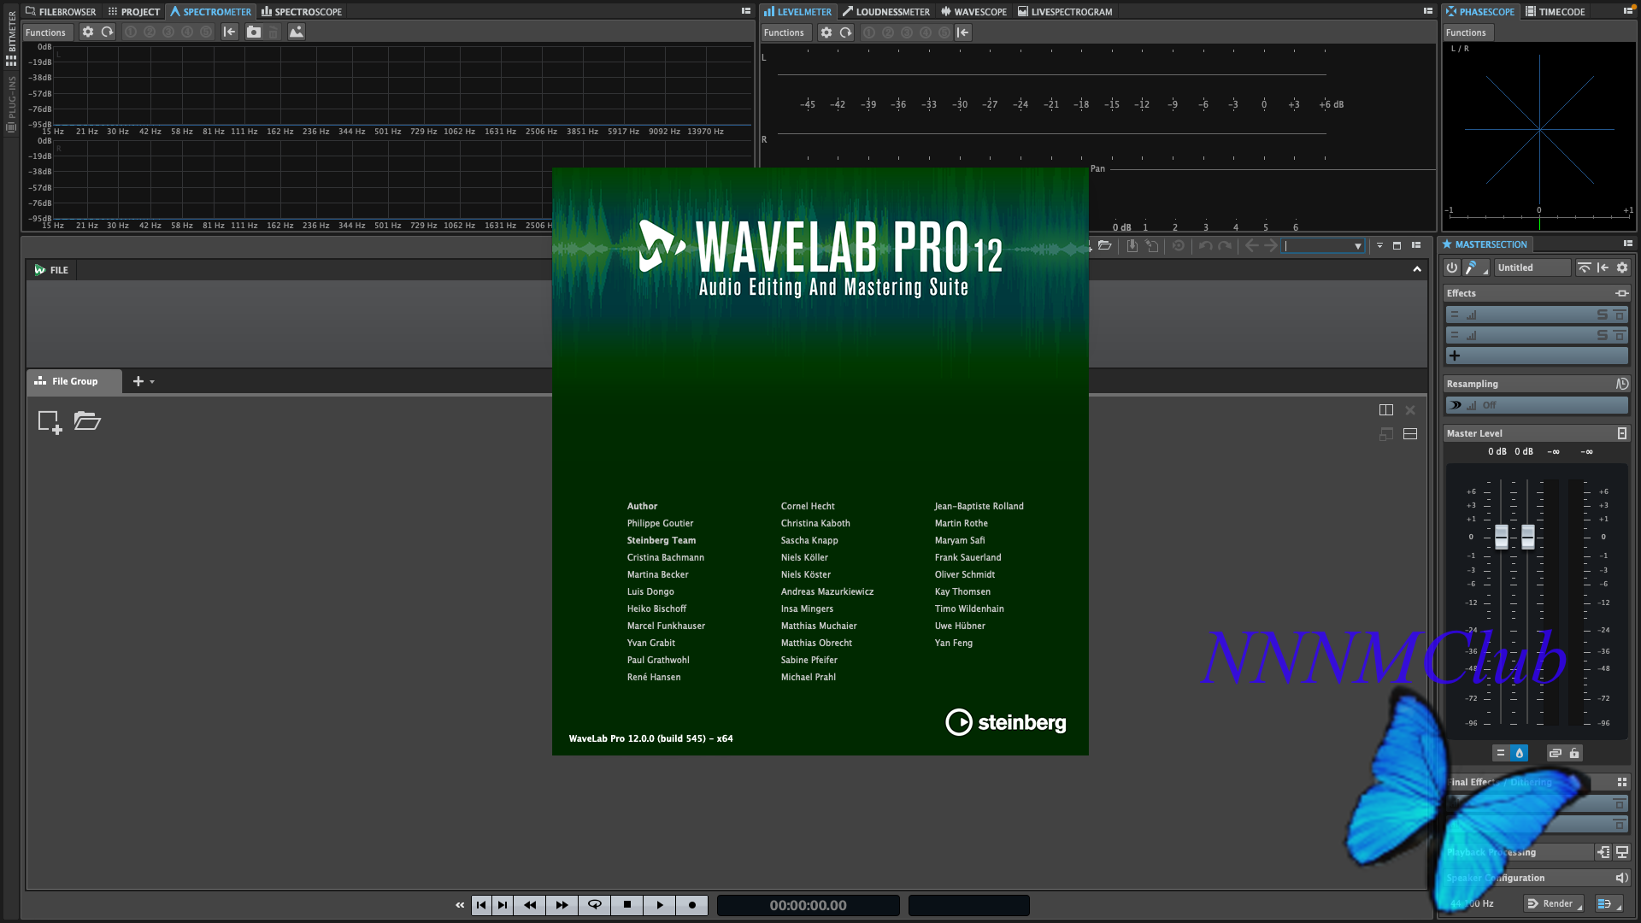Toggle Master Section power button
1641x923 pixels.
[x=1451, y=267]
